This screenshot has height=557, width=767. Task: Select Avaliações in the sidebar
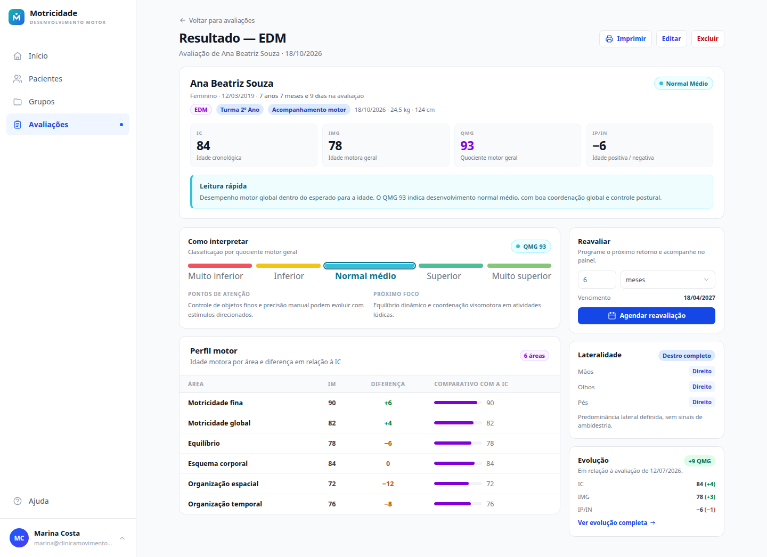[68, 125]
